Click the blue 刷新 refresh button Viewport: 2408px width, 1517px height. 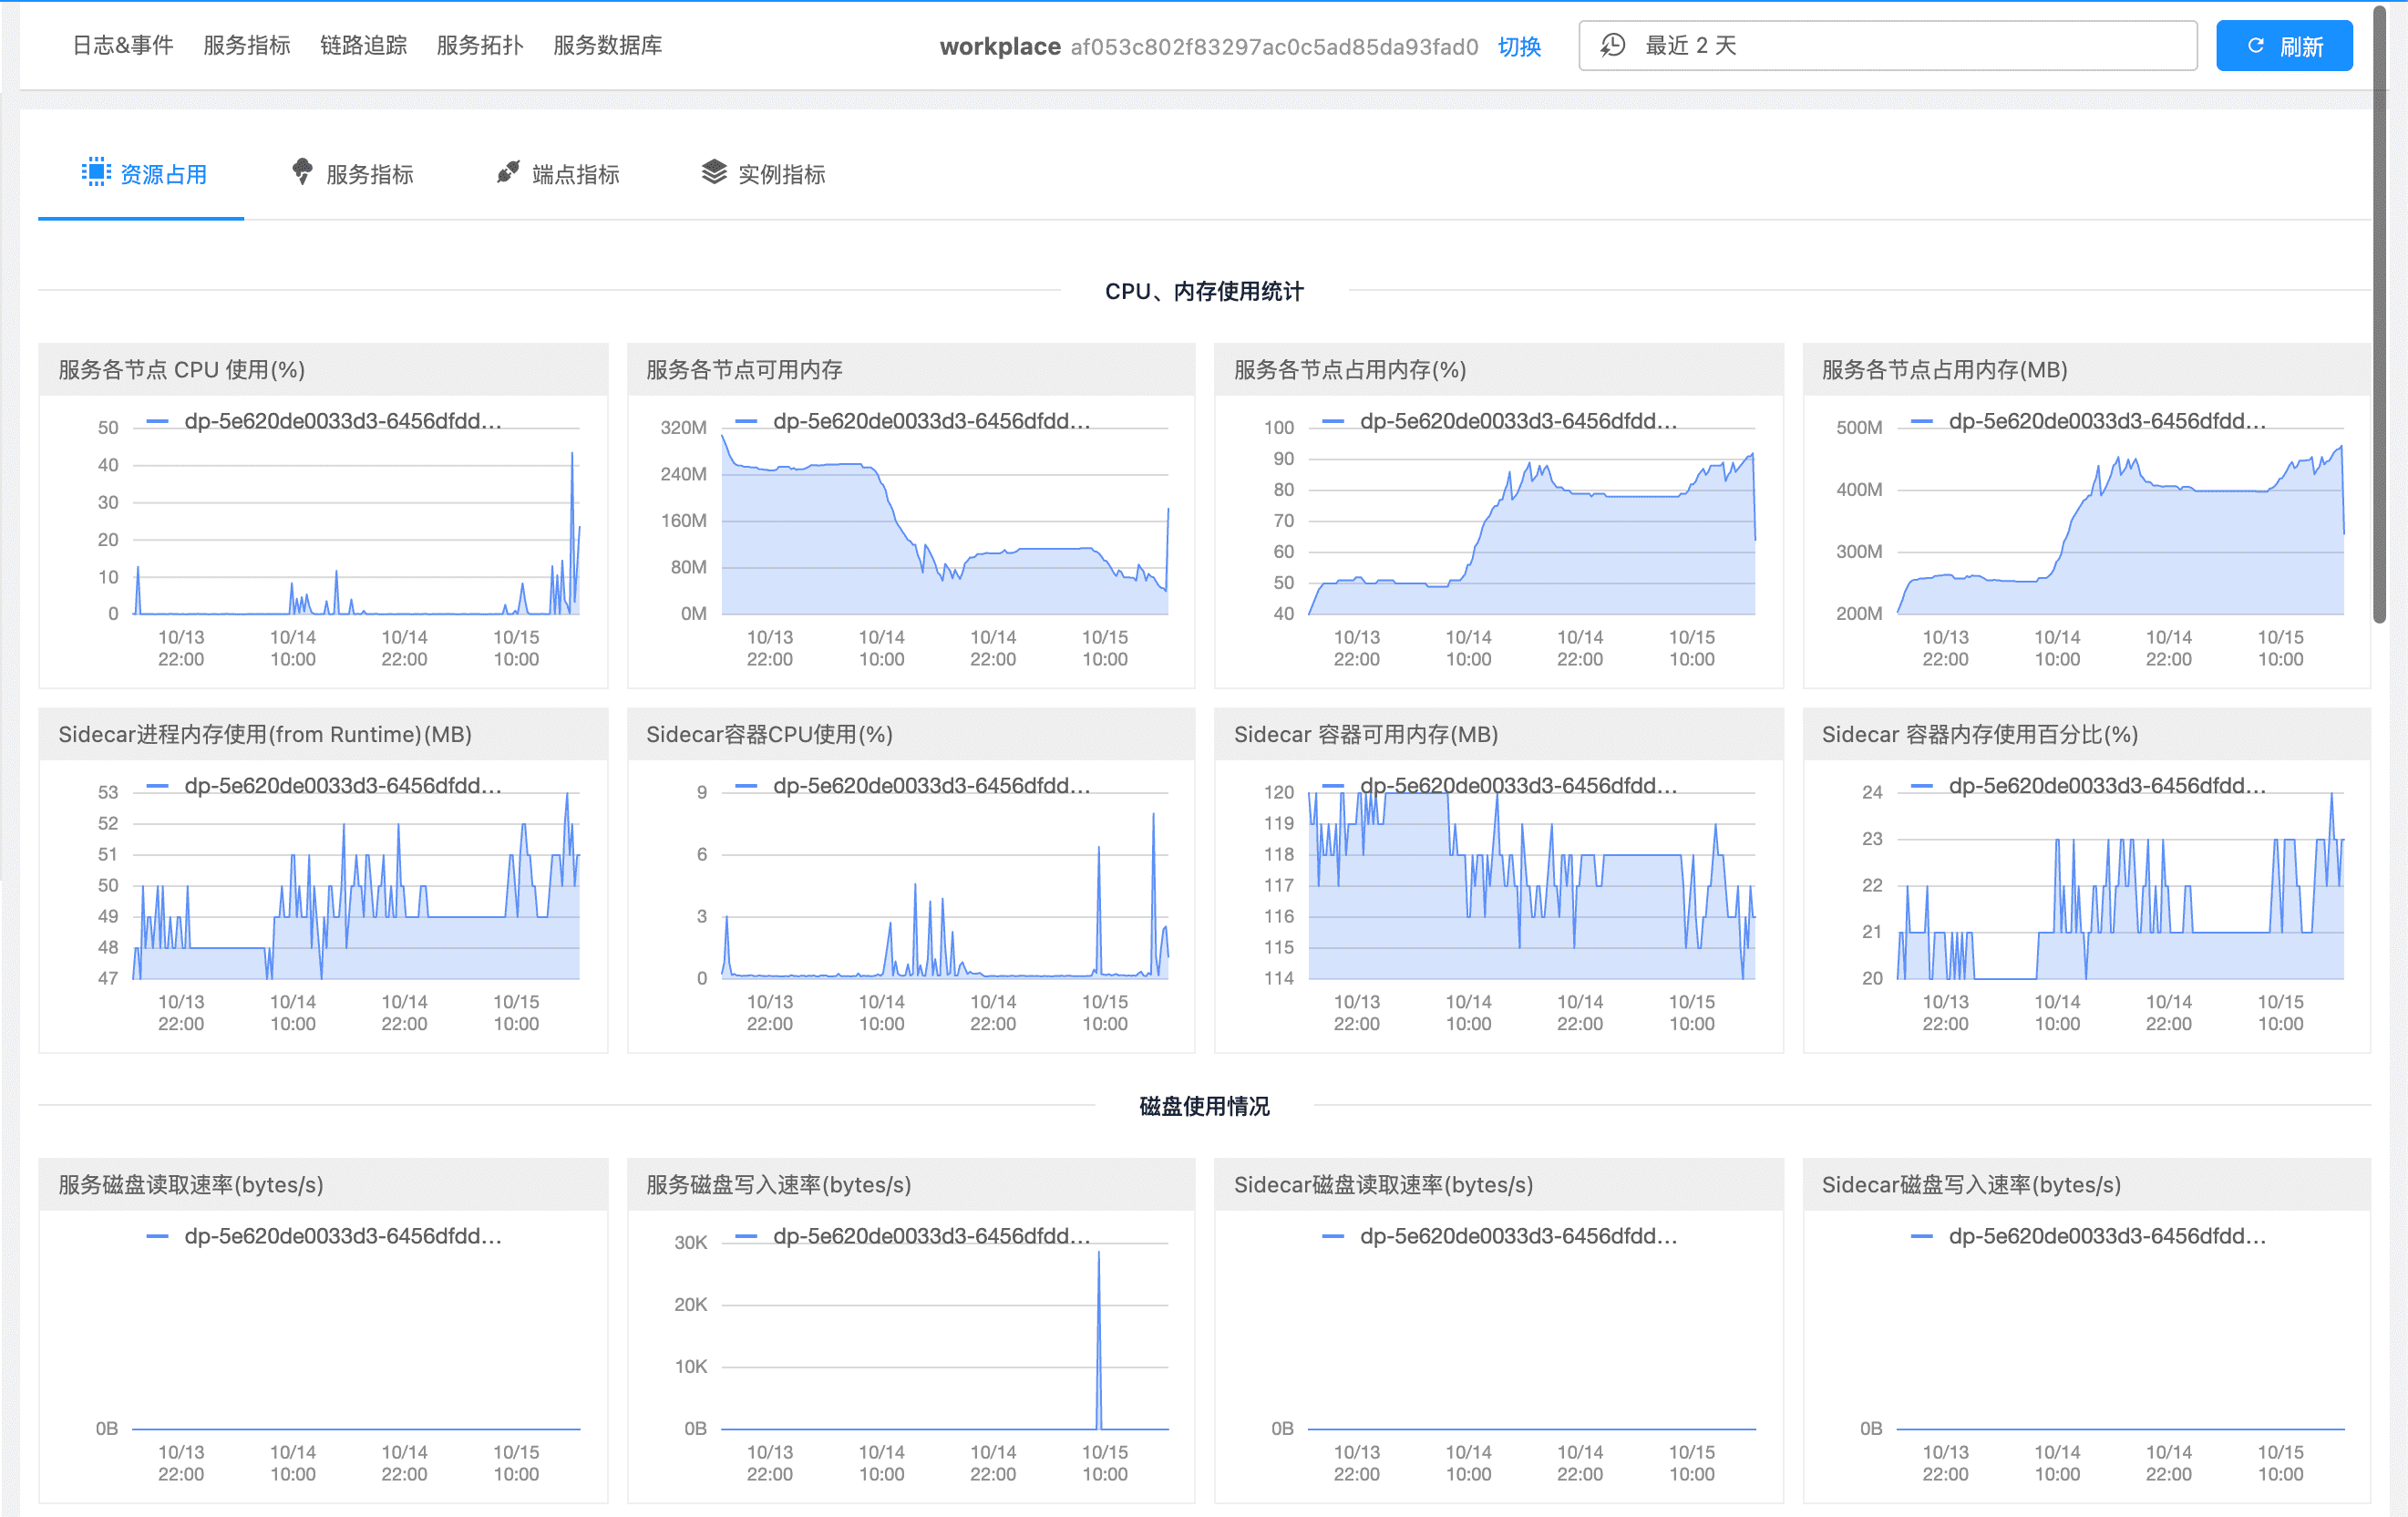pos(2283,46)
